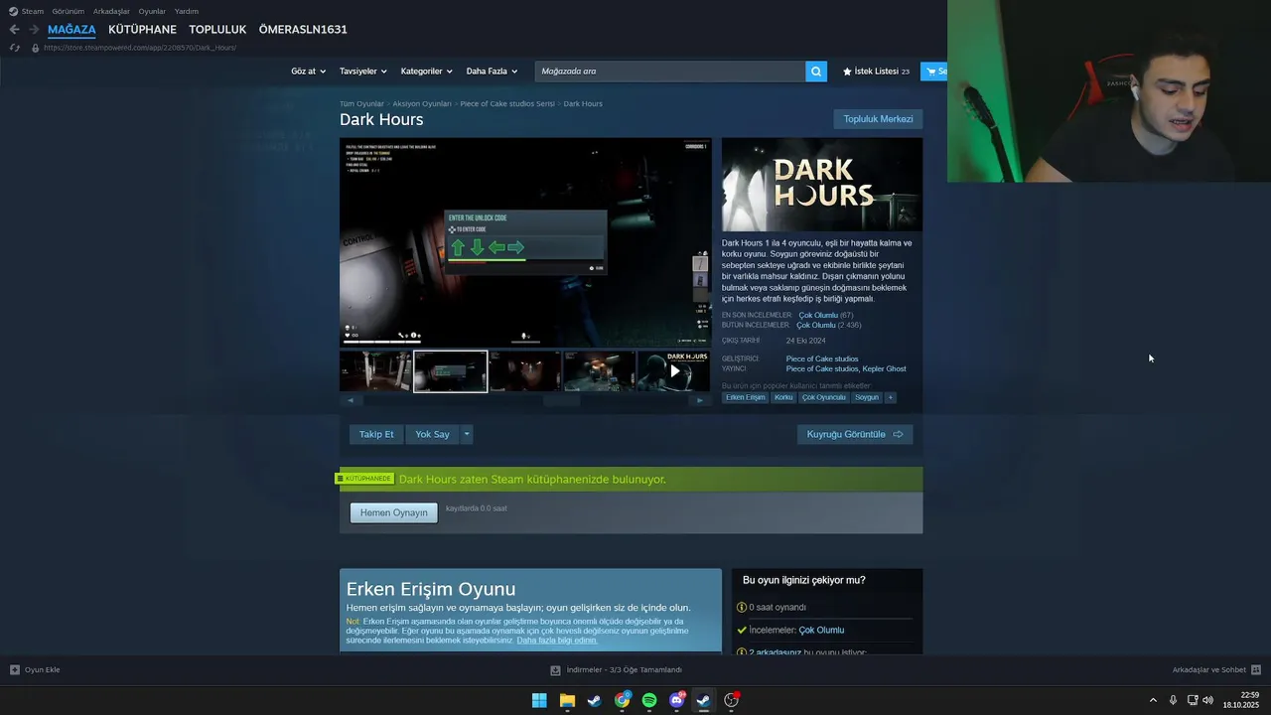Select the Erken Erişim tag
The height and width of the screenshot is (715, 1271).
point(745,397)
